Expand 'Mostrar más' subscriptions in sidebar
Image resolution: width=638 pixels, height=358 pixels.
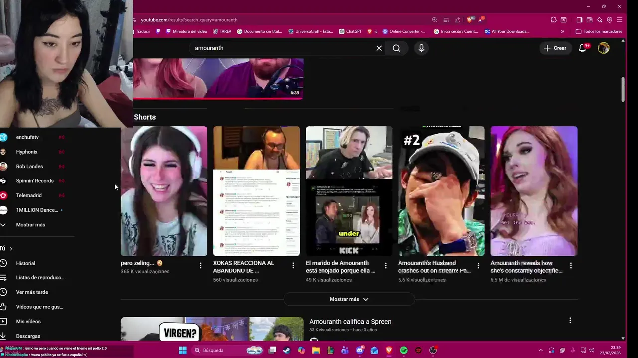pyautogui.click(x=30, y=225)
